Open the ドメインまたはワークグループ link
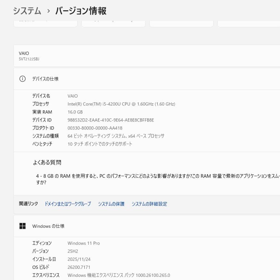This screenshot has height=280, width=280. pyautogui.click(x=67, y=204)
